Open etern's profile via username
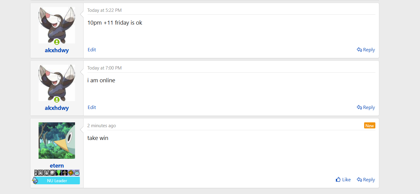This screenshot has height=194, width=420. [57, 166]
